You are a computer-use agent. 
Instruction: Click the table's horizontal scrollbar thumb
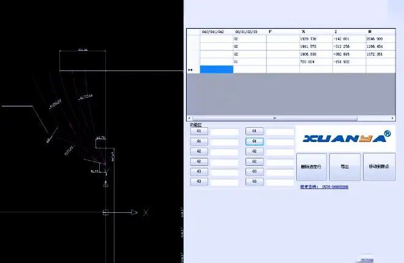pyautogui.click(x=274, y=118)
